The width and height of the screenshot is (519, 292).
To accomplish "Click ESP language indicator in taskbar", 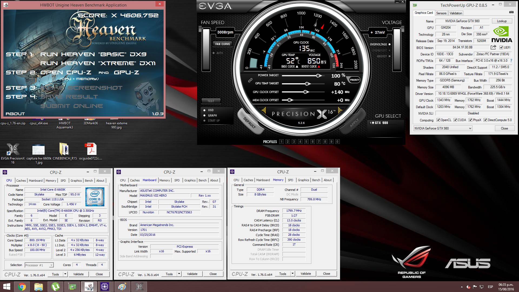I will point(490,287).
